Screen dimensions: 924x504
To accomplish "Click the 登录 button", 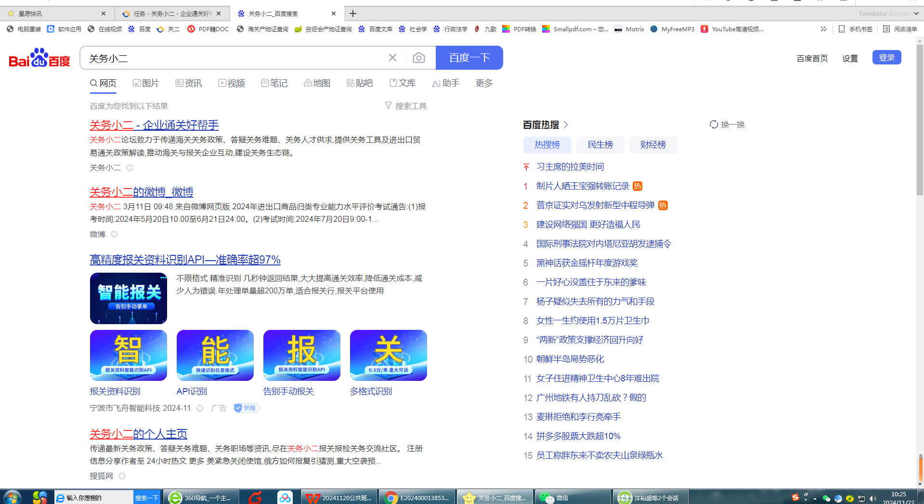I will (887, 57).
